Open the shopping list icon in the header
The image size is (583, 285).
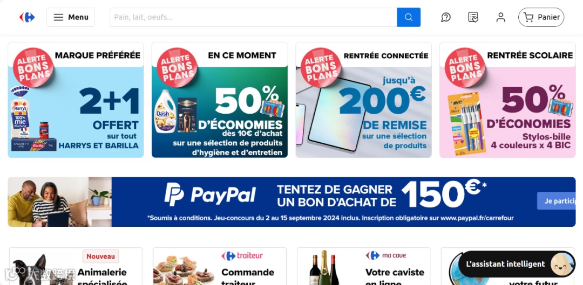(x=473, y=17)
